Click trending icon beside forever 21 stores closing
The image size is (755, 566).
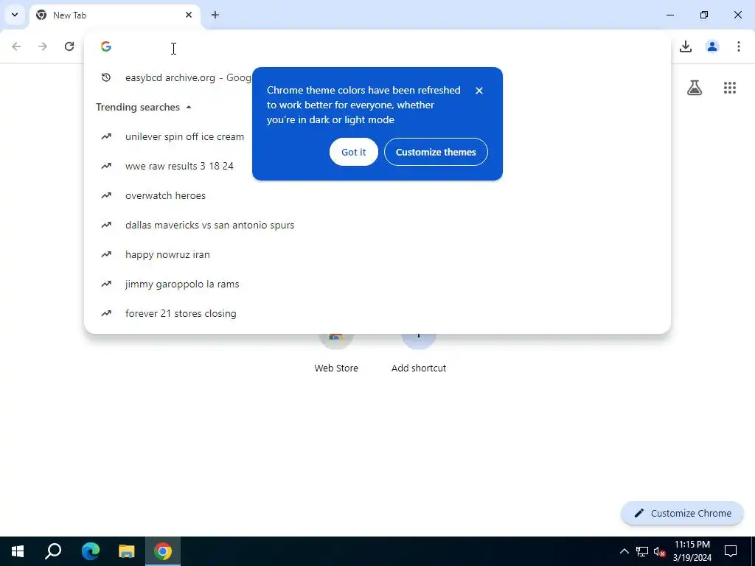(x=106, y=313)
